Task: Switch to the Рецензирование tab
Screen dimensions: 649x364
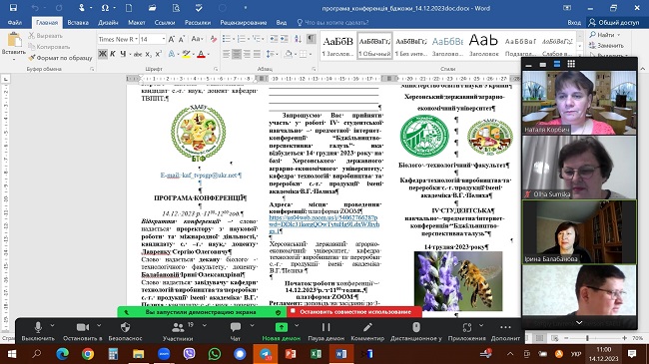Action: (243, 22)
